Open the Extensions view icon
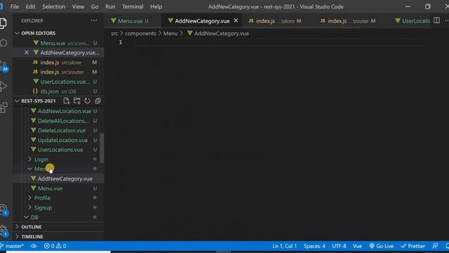This screenshot has width=449, height=253. 4,108
